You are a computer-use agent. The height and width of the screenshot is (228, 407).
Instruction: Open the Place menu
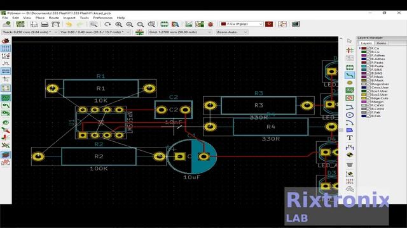click(40, 18)
